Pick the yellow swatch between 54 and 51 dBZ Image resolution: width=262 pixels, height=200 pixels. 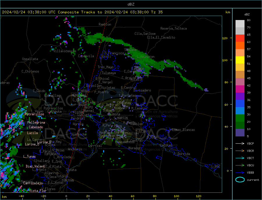(x=240, y=60)
